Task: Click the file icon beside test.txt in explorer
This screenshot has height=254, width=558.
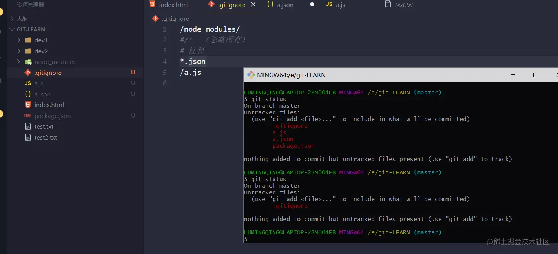Action: [28, 126]
